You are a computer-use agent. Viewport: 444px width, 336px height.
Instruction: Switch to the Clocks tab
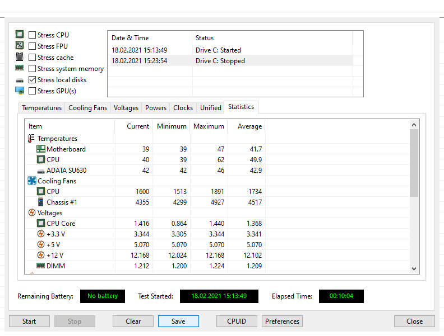point(183,108)
